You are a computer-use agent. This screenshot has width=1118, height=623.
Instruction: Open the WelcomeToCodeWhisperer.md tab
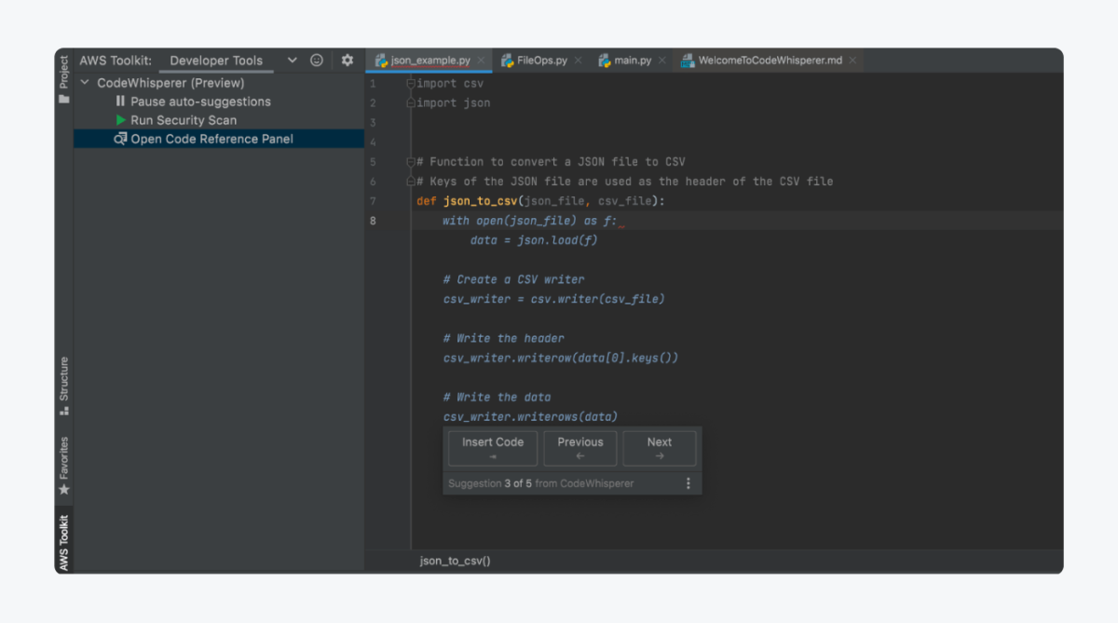pyautogui.click(x=770, y=61)
